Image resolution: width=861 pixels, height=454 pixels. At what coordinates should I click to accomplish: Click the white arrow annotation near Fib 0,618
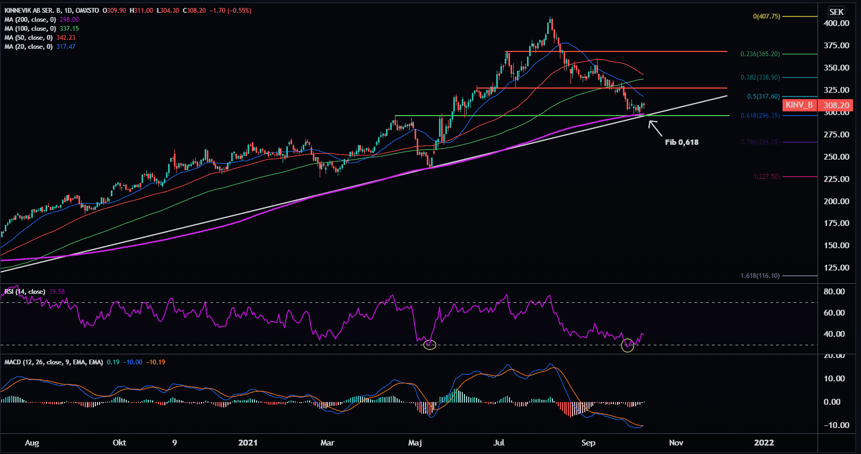pyautogui.click(x=656, y=128)
